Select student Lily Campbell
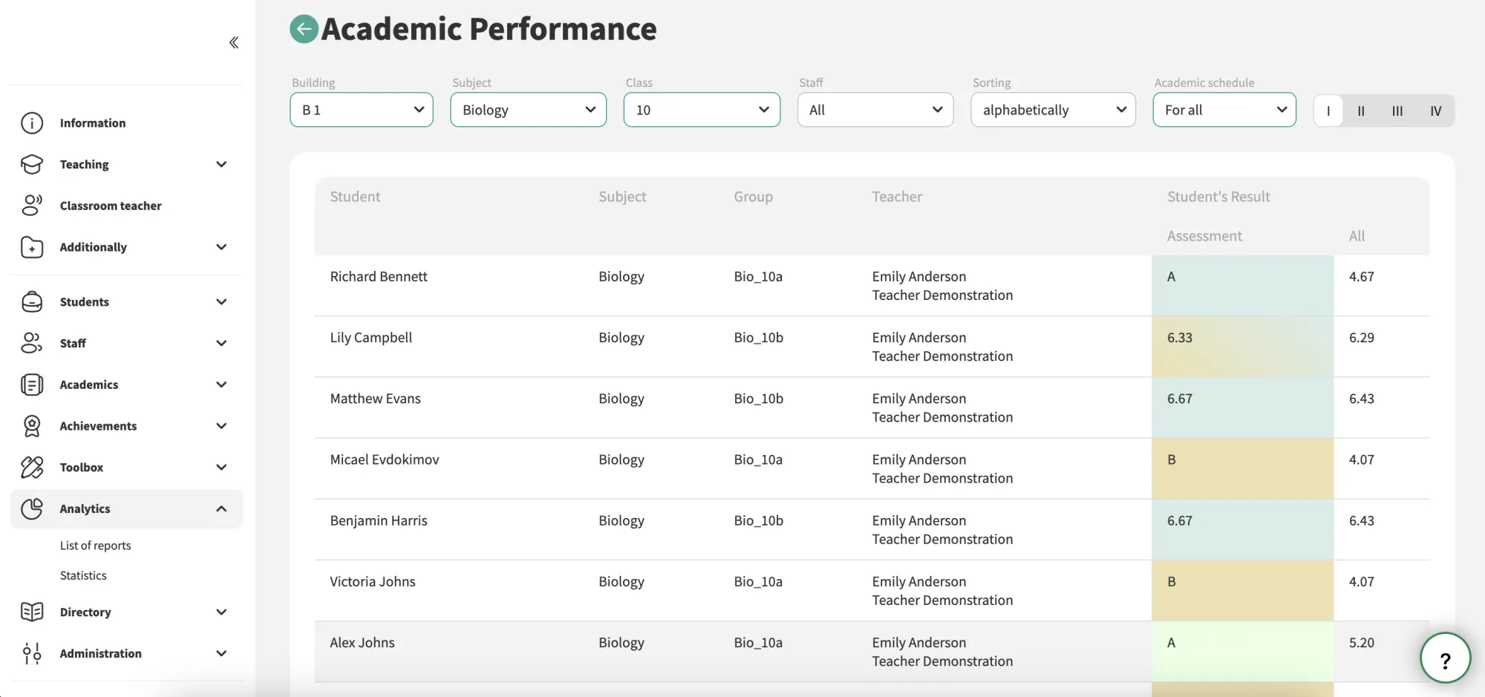The width and height of the screenshot is (1485, 697). 371,338
